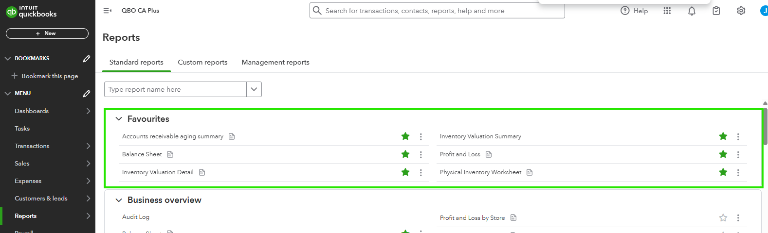Open Profit and Loss by Store report
Screen dimensions: 768x233
pyautogui.click(x=472, y=218)
